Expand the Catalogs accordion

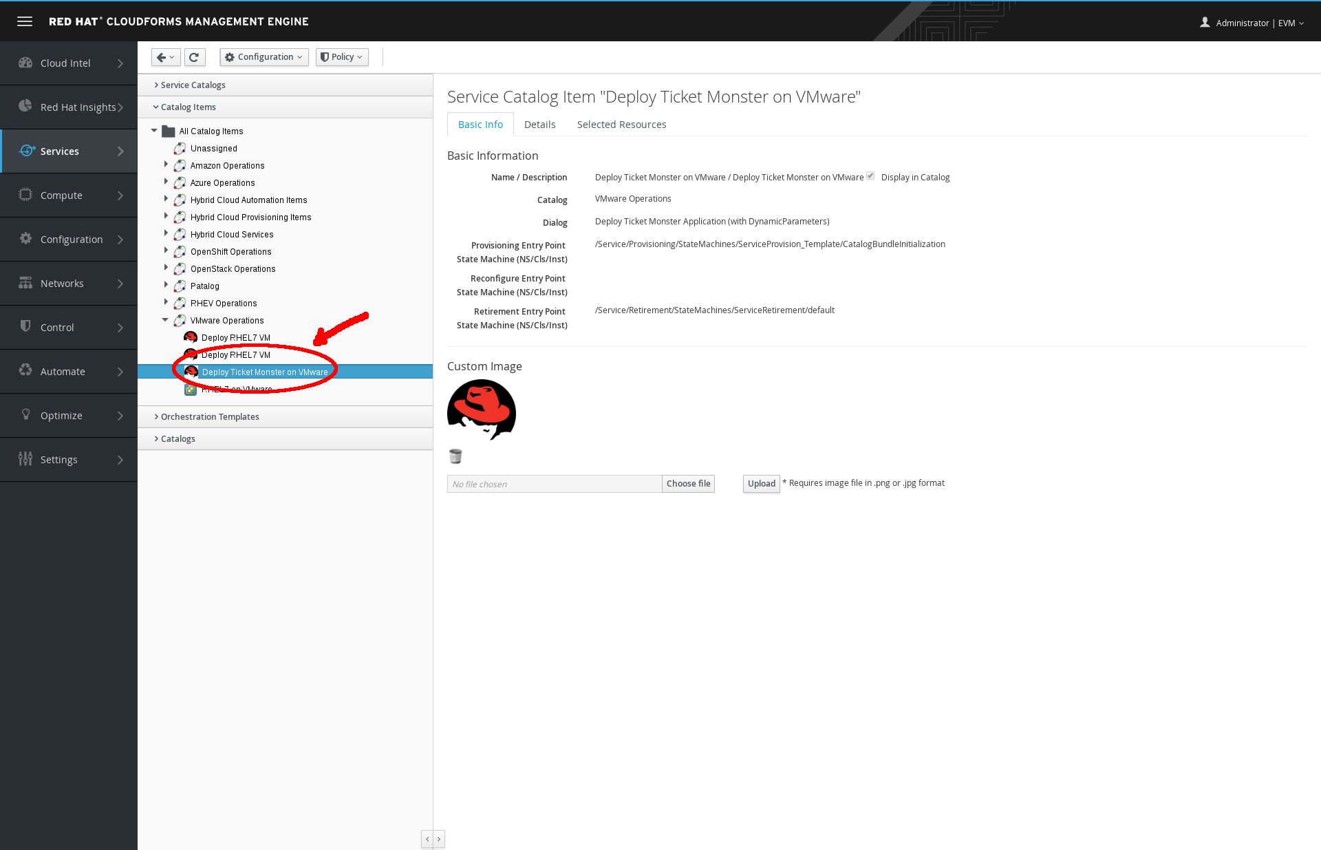pyautogui.click(x=286, y=438)
